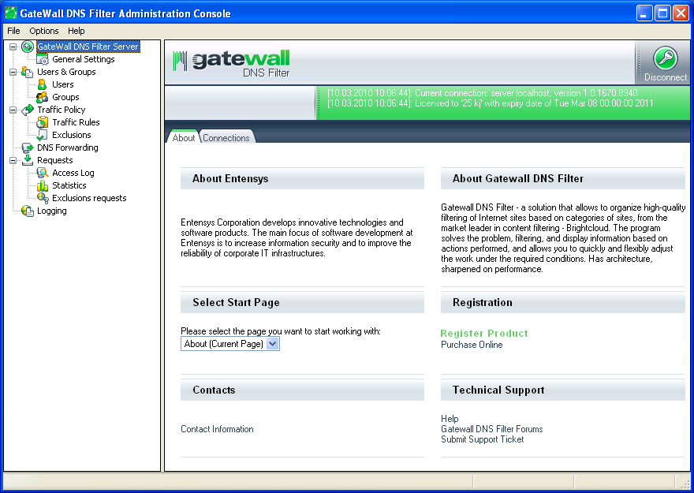Click the gatewall DNS Filter logo

(232, 63)
